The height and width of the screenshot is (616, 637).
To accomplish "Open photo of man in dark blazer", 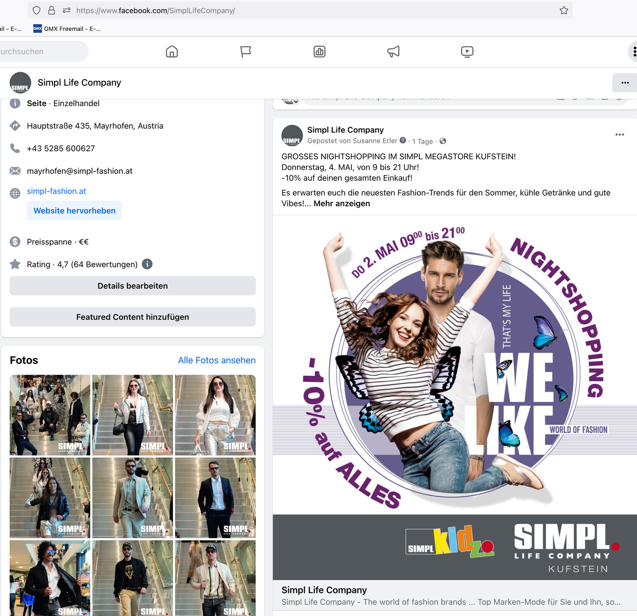I will (x=215, y=497).
